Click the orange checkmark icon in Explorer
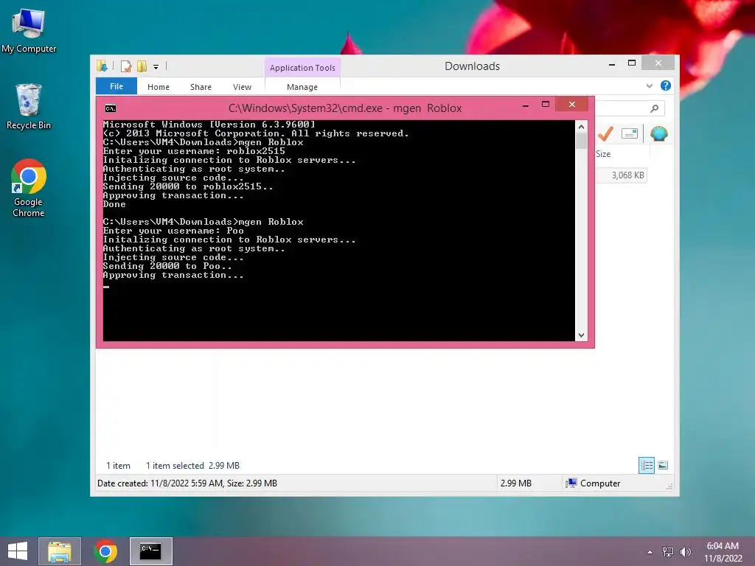This screenshot has width=755, height=566. 606,133
